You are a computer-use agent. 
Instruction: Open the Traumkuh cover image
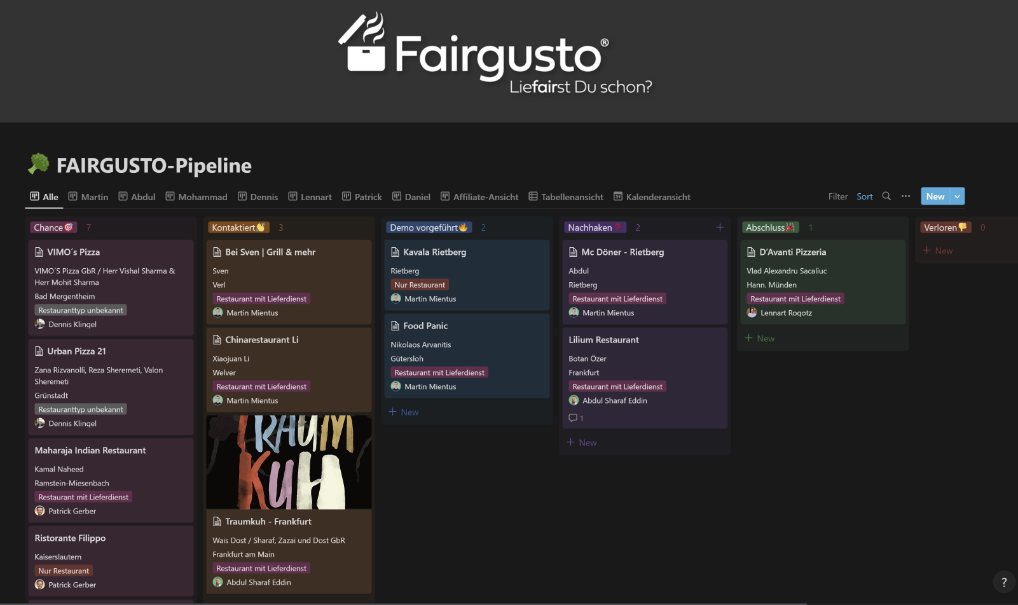click(x=289, y=462)
